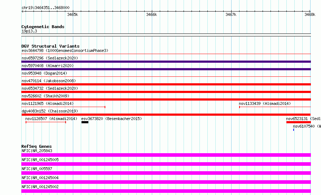The width and height of the screenshot is (321, 195).
Task: Click the 3466k ruler tick label
Action: 151,14
